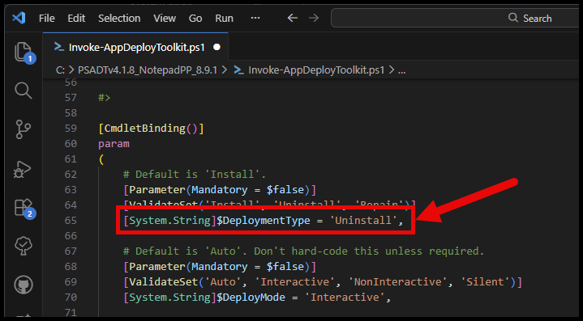Click the Search command center box
The image size is (583, 321).
point(456,18)
